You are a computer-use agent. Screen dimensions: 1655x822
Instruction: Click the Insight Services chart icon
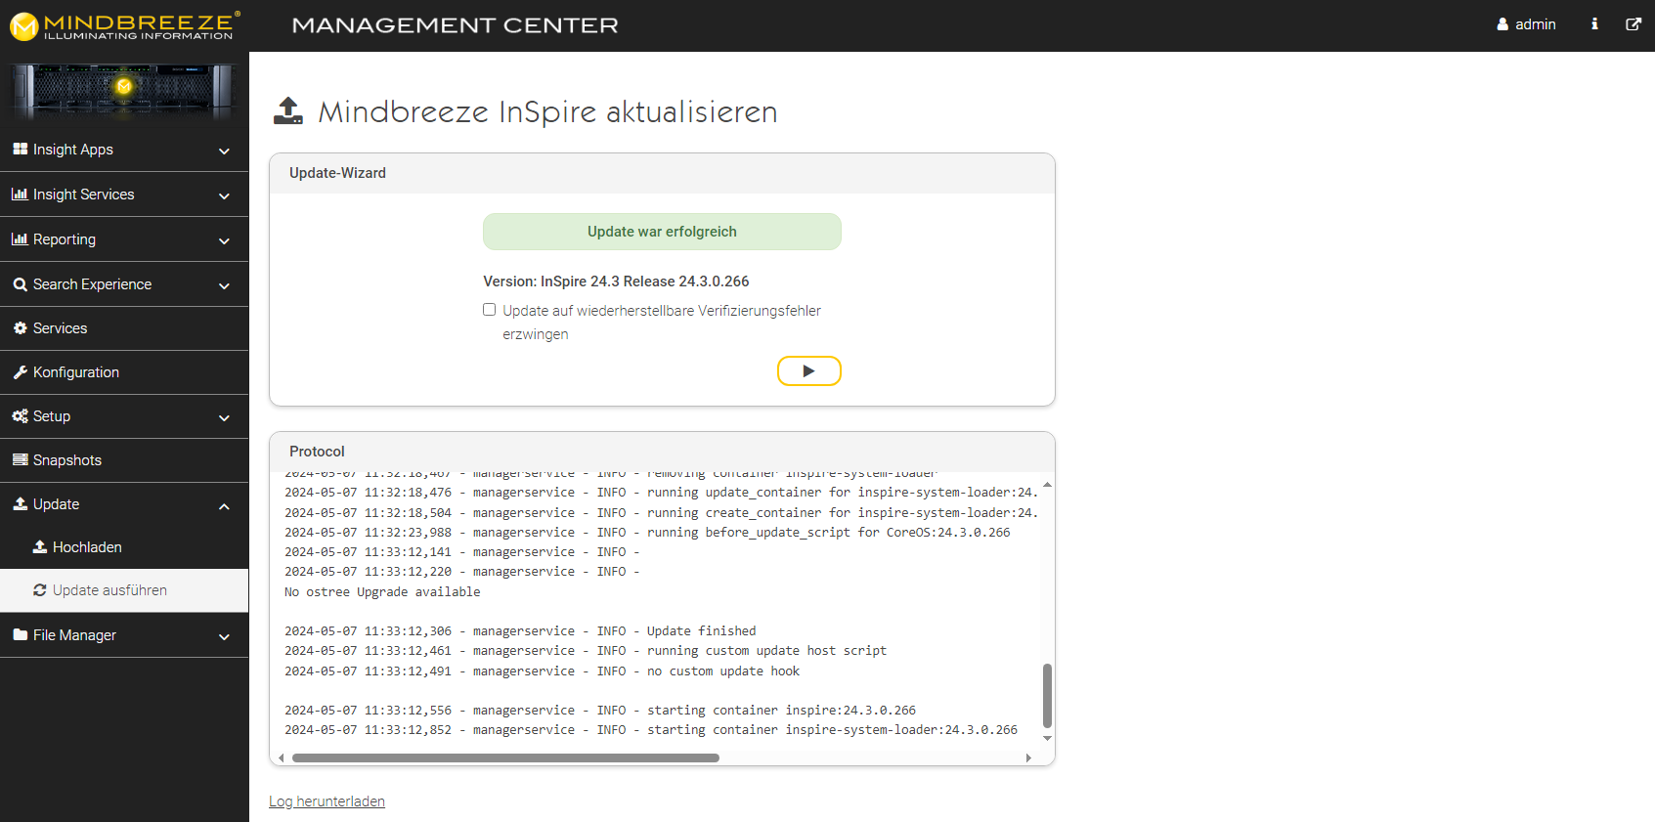pyautogui.click(x=20, y=194)
